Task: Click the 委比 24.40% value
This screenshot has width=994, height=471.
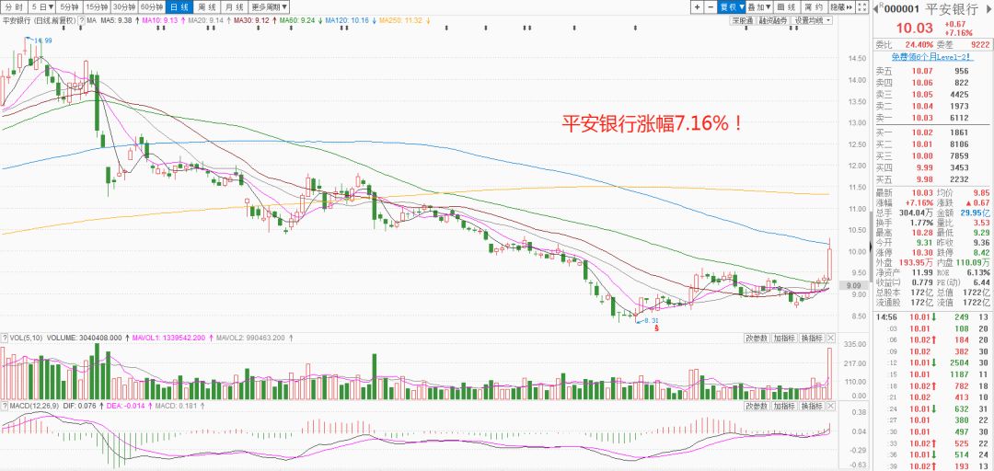Action: [x=919, y=44]
